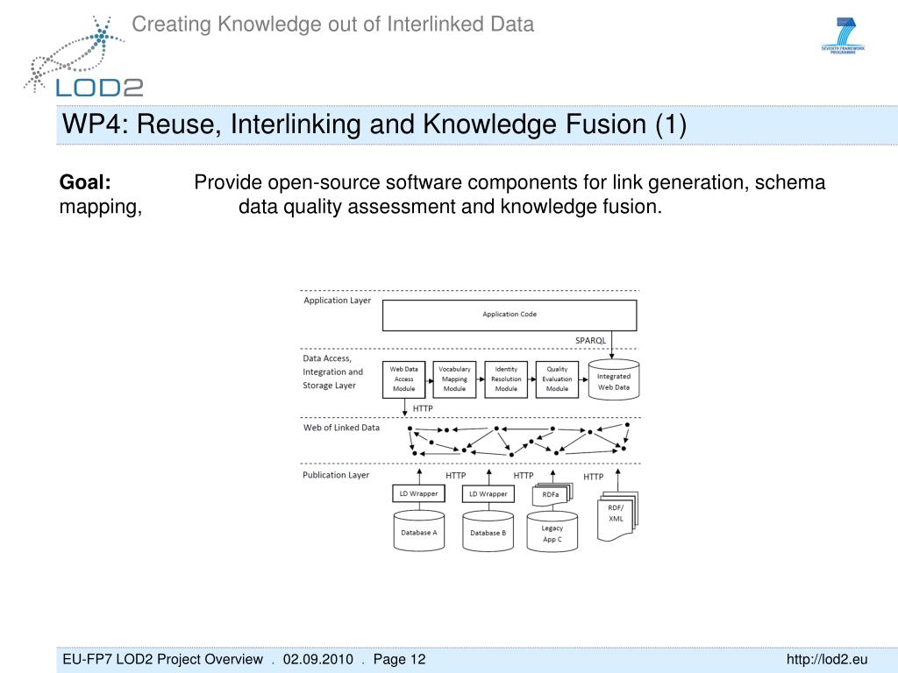The width and height of the screenshot is (898, 673).
Task: Select the slide title WP4 heading
Action: [x=374, y=124]
